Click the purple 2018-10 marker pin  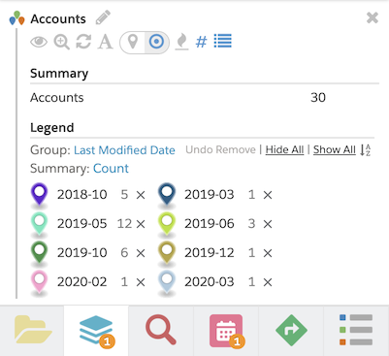tap(39, 195)
